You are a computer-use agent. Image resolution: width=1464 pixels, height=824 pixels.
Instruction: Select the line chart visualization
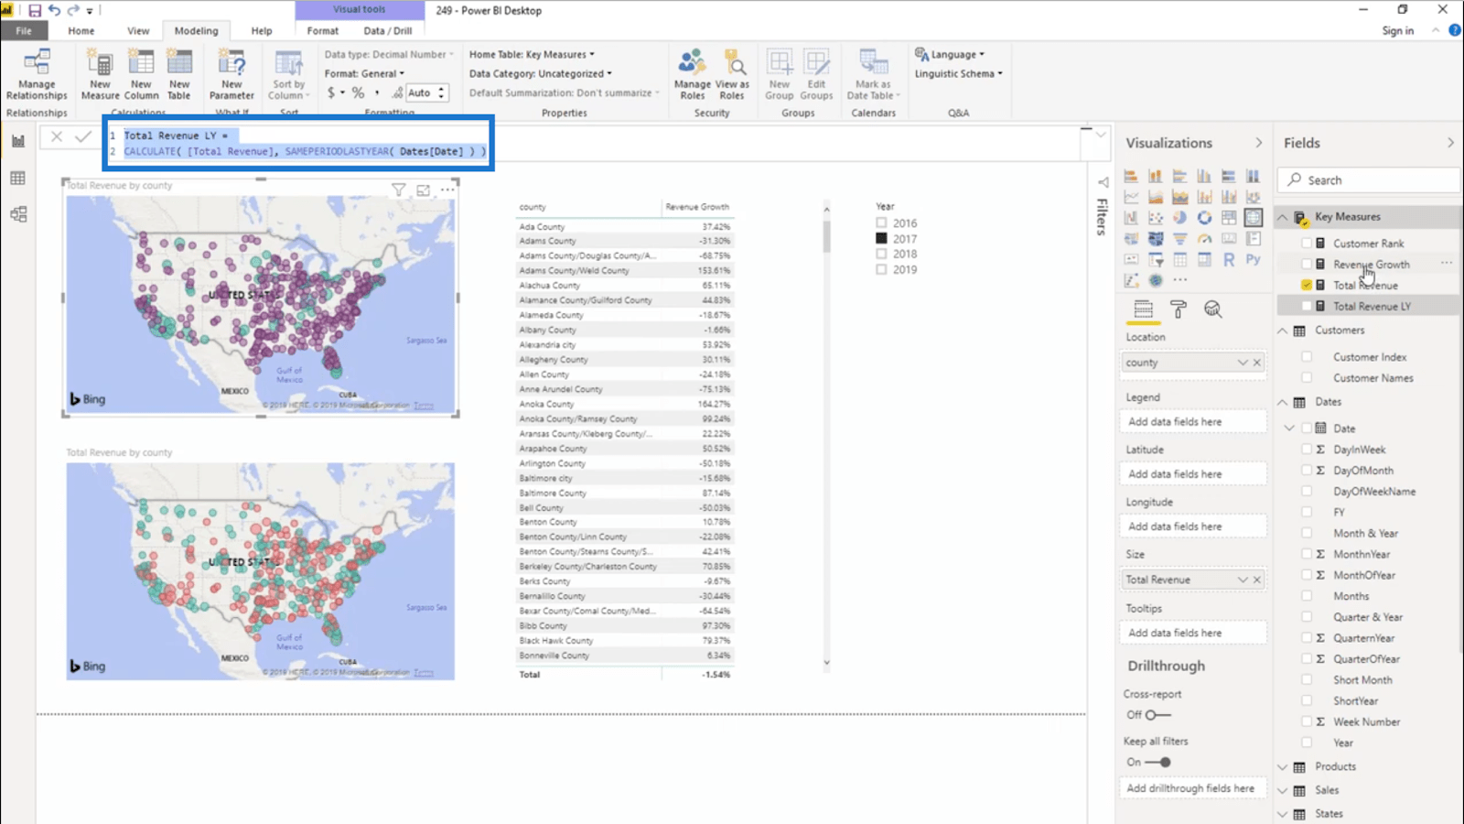(1132, 196)
